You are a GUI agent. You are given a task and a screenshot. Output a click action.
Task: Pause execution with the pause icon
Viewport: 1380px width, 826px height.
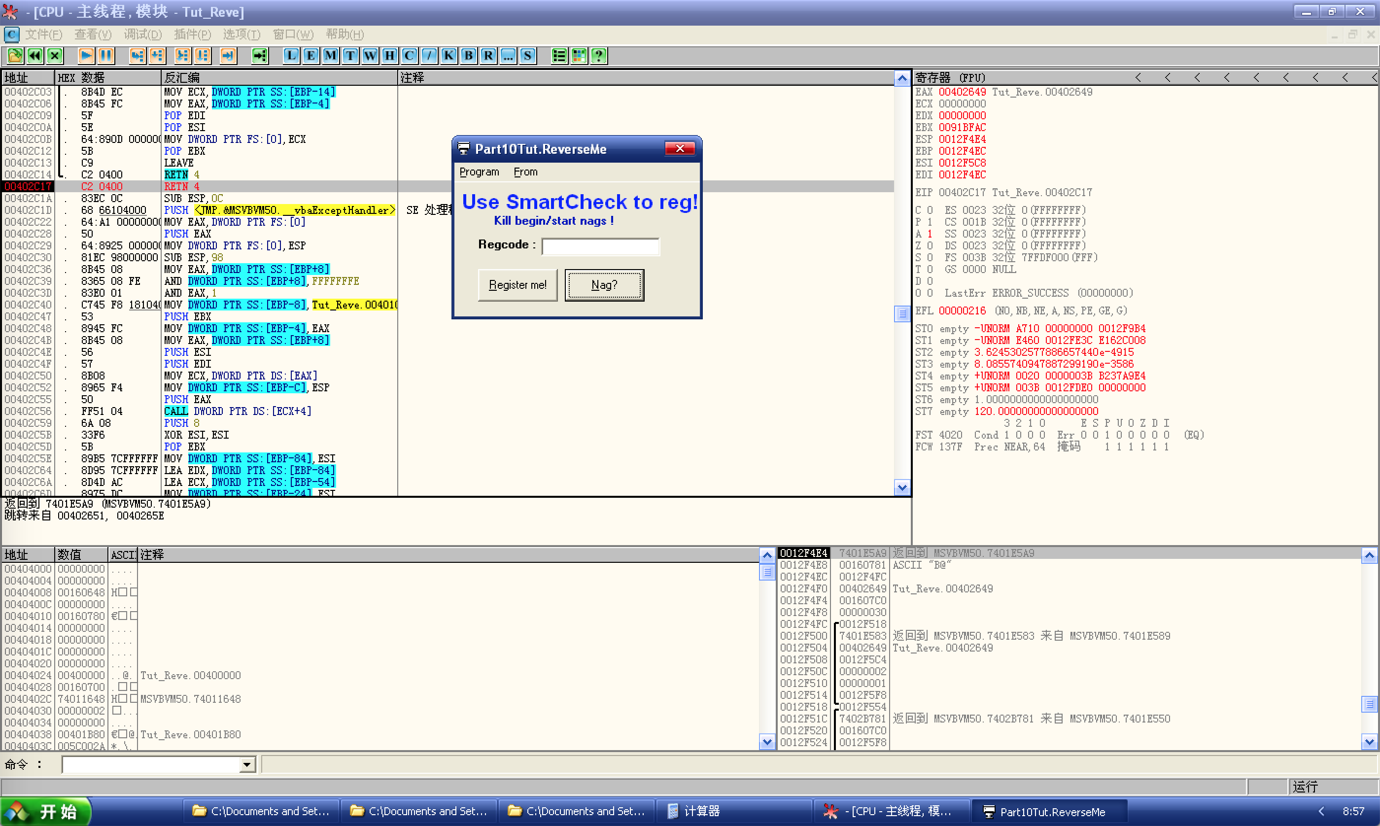(106, 56)
